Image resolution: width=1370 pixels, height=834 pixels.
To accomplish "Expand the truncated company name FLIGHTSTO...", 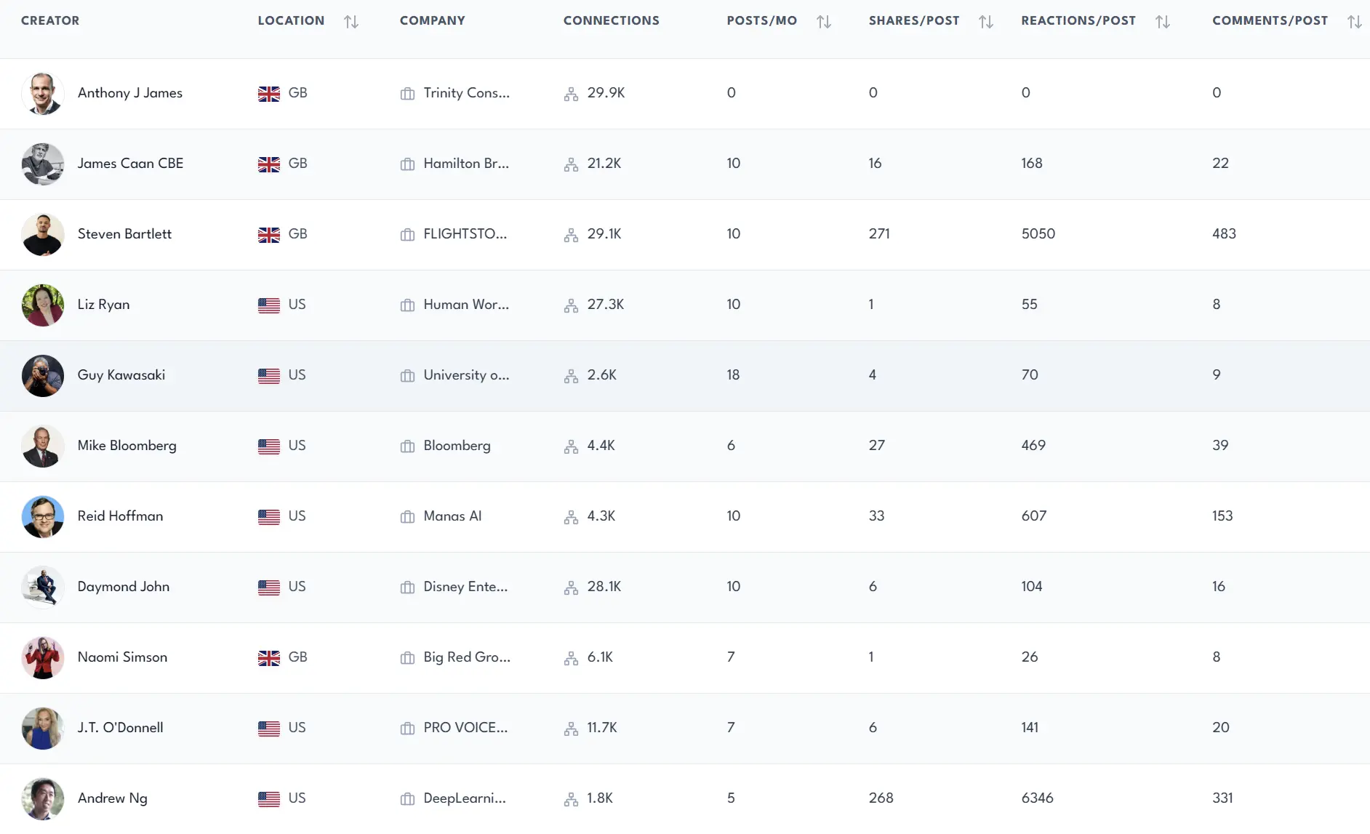I will (x=465, y=234).
